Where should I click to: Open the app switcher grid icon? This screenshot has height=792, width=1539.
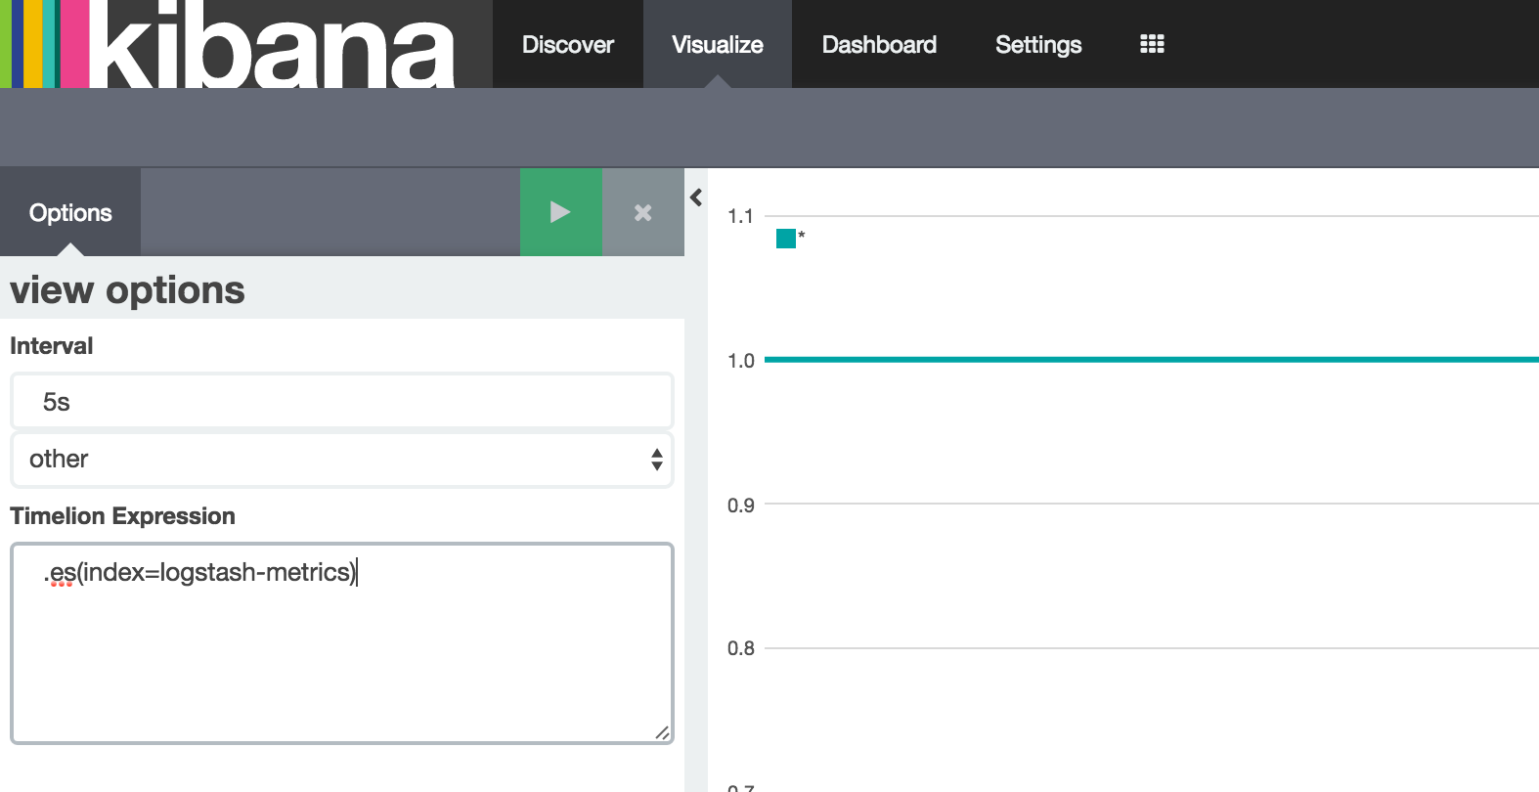1152,44
